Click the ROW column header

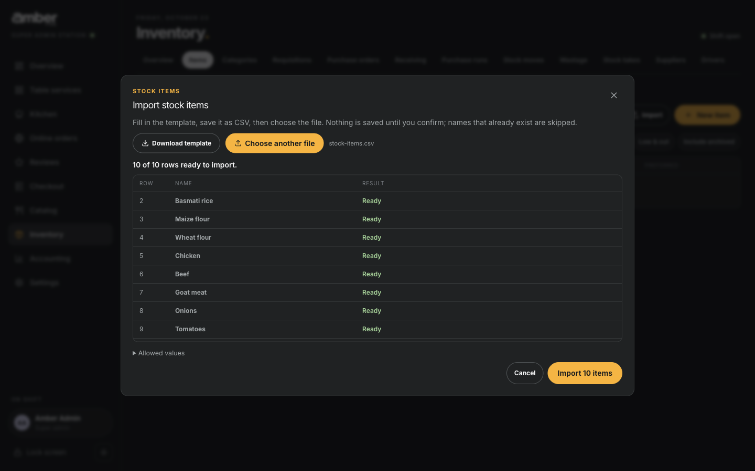click(x=146, y=183)
